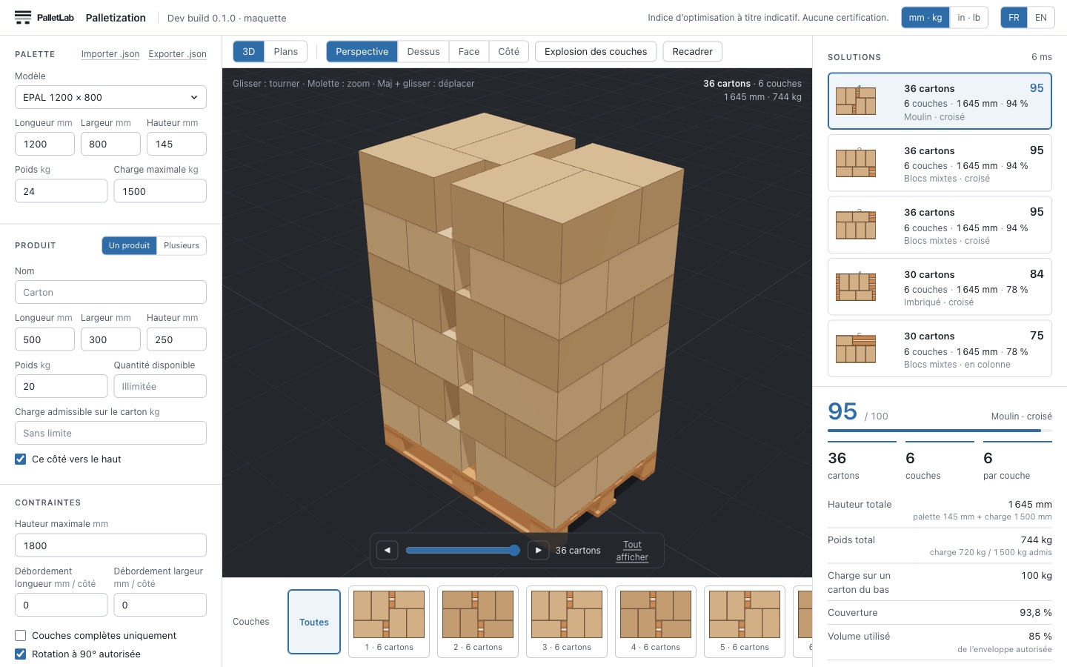Viewport: 1067px width, 667px height.
Task: Enable 'Couches complètes uniquement' option
Action: click(x=21, y=636)
